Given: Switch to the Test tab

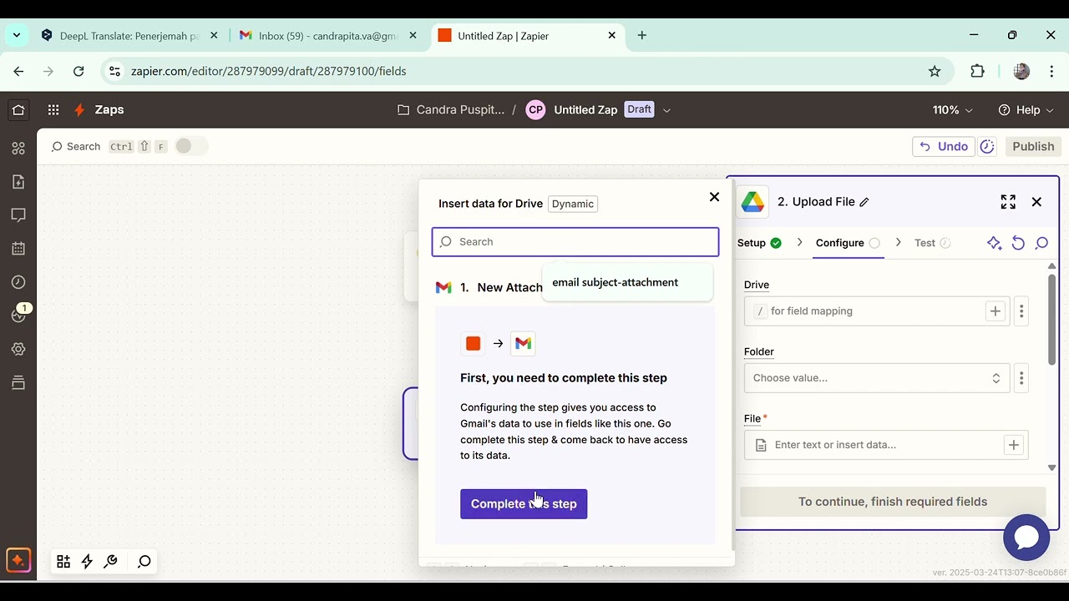Looking at the screenshot, I should pos(932,243).
